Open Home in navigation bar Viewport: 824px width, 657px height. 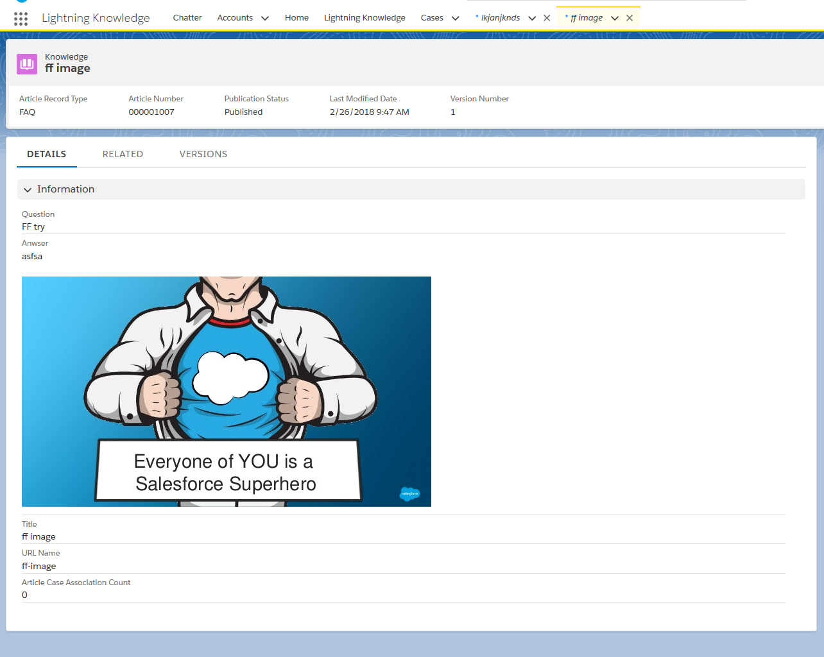pyautogui.click(x=296, y=18)
